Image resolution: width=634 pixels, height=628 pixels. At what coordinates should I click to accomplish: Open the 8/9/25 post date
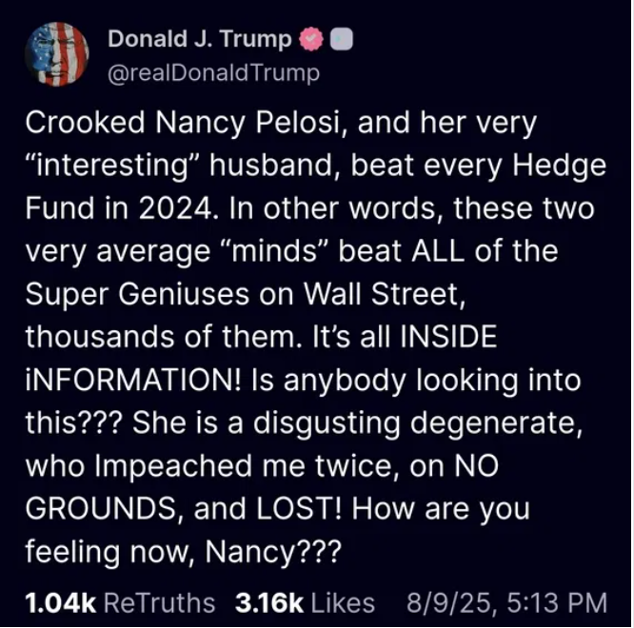448,603
